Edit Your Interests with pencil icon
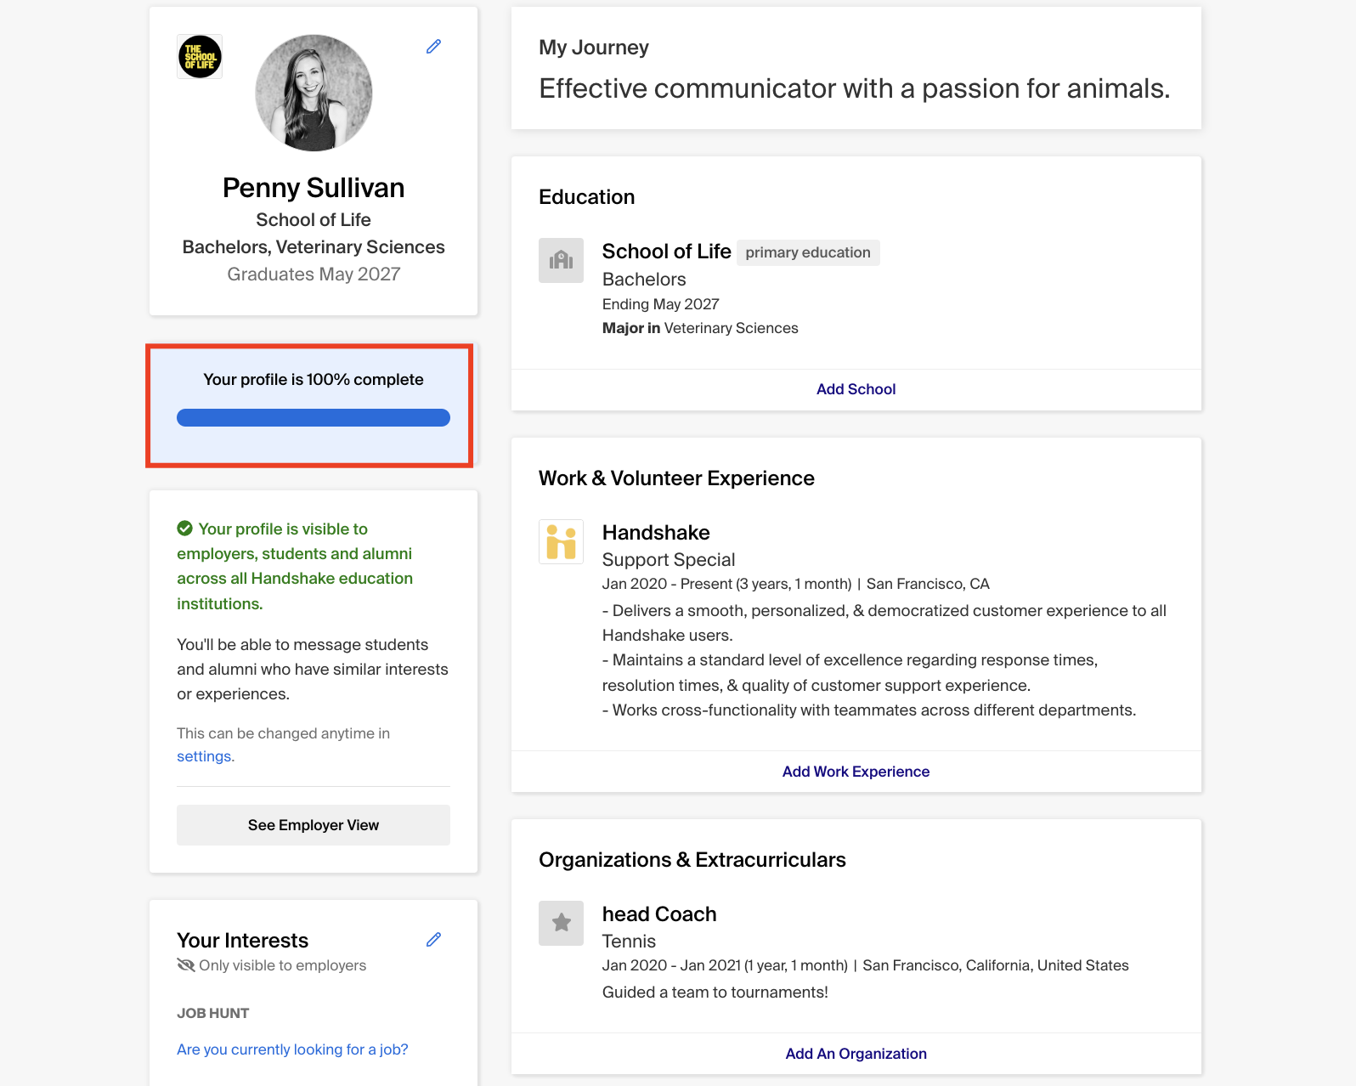The width and height of the screenshot is (1356, 1086). [433, 939]
